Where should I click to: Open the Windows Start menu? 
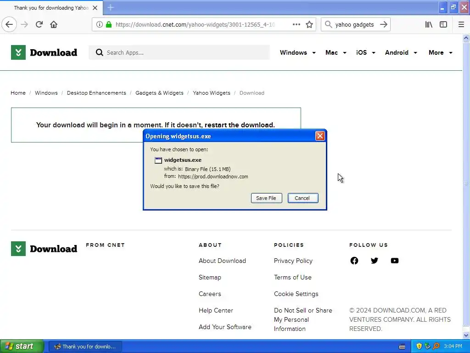(22, 346)
